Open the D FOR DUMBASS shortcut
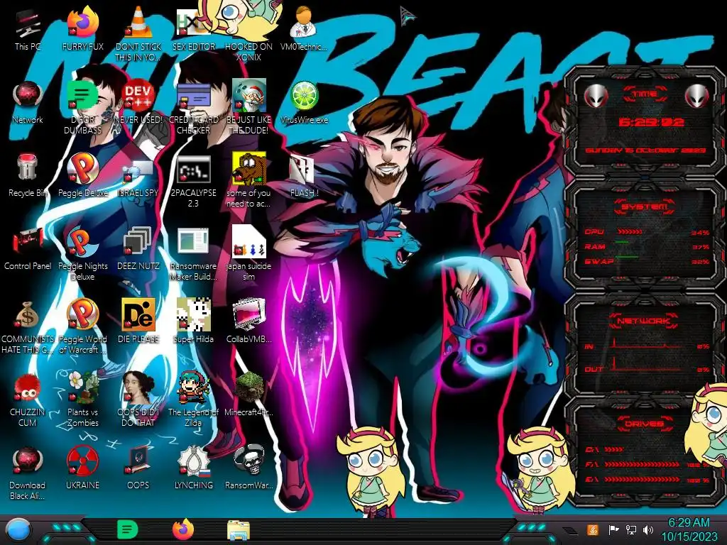The width and height of the screenshot is (727, 545). click(82, 106)
